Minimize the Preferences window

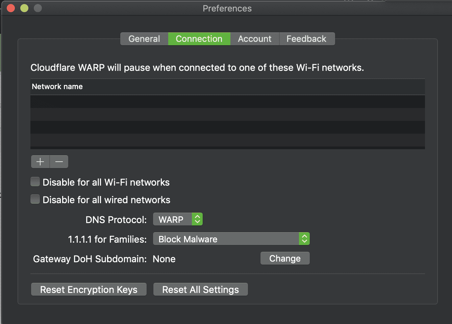click(24, 8)
